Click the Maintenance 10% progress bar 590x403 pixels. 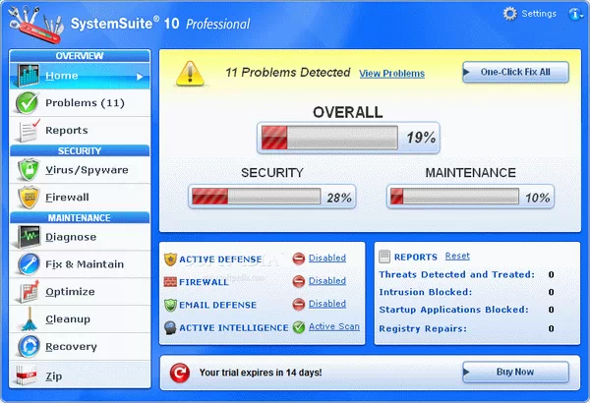coord(454,197)
